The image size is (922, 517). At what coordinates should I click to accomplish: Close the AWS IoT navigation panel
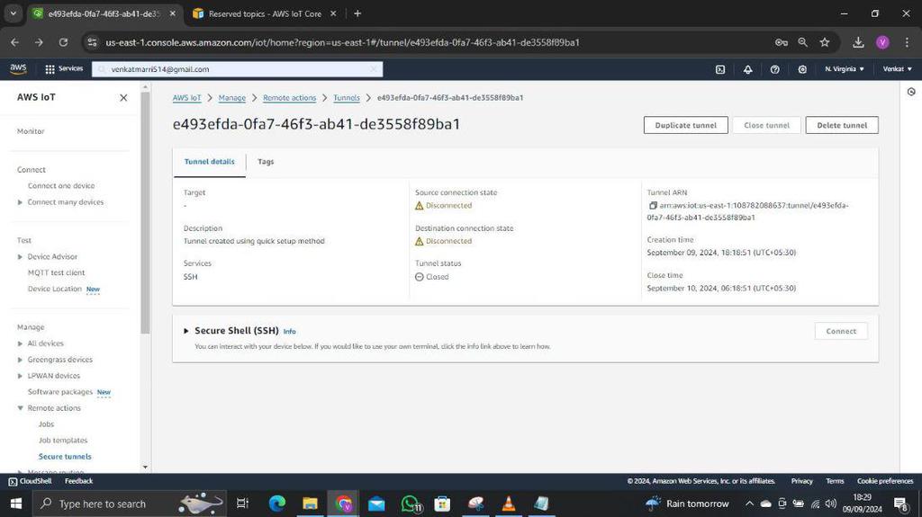click(123, 97)
